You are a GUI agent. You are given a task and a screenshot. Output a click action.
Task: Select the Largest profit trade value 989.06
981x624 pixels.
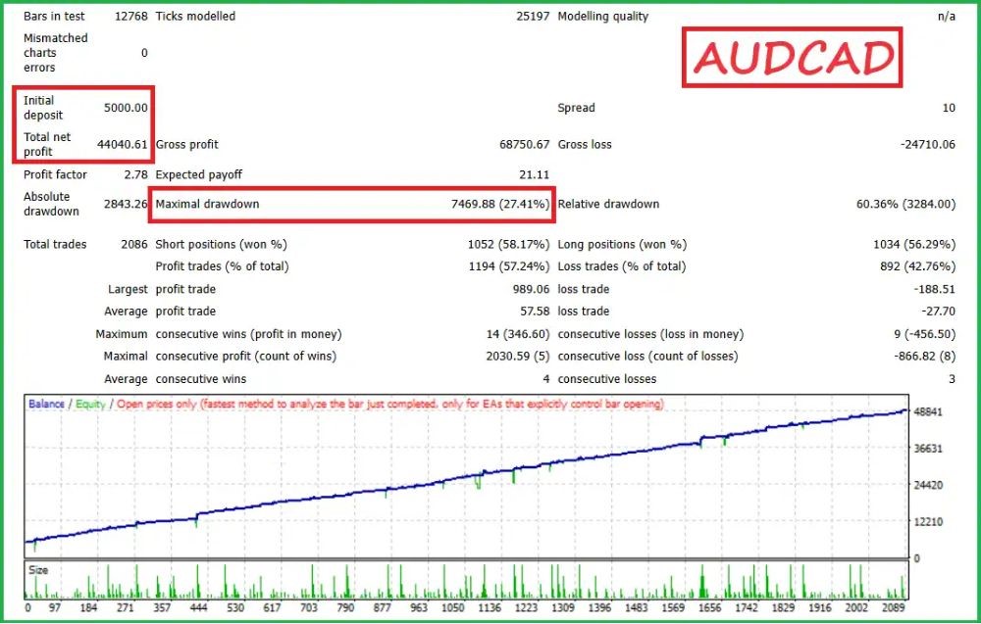(531, 290)
